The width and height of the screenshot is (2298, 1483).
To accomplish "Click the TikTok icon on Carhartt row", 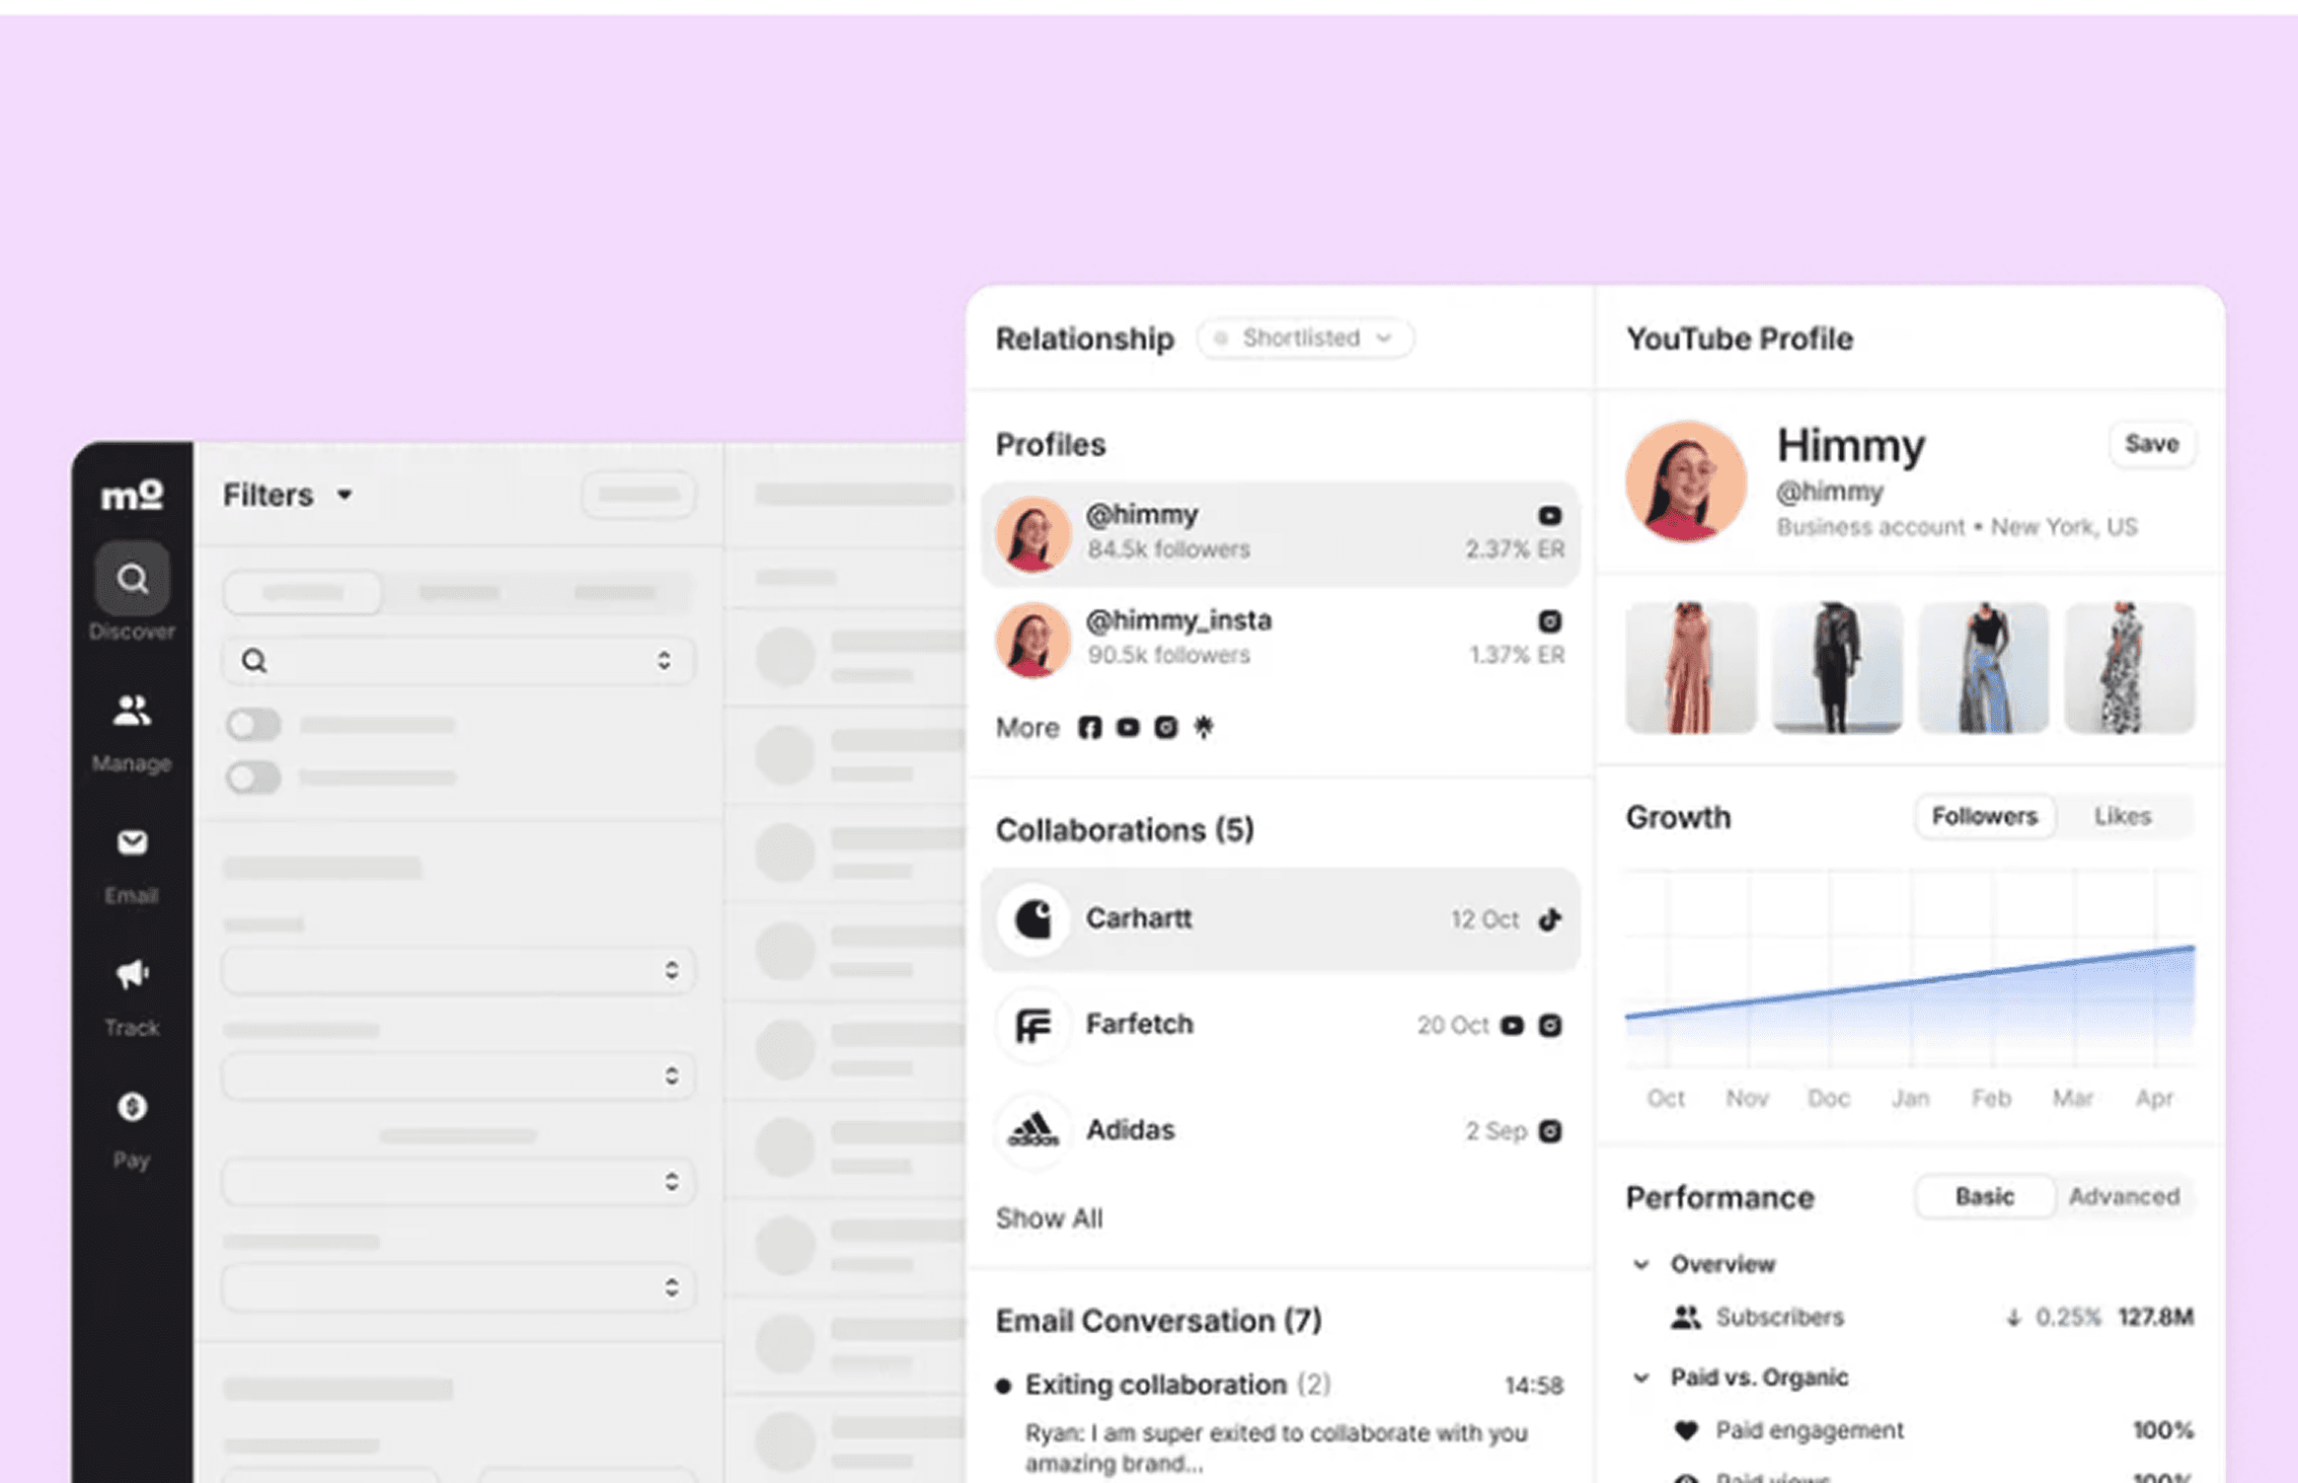I will 1550,920.
